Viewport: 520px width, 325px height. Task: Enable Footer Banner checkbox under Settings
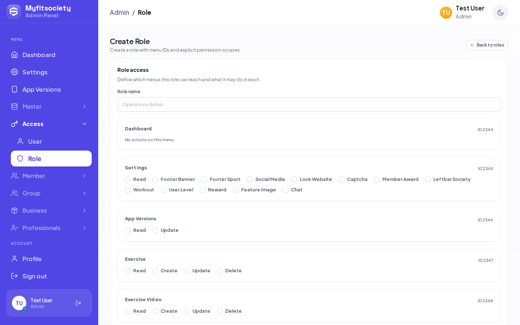[x=155, y=179]
